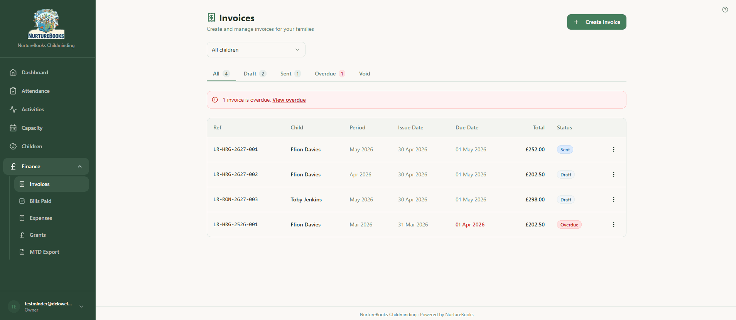The height and width of the screenshot is (320, 736).
Task: Go to Attendance page
Action: [x=46, y=91]
